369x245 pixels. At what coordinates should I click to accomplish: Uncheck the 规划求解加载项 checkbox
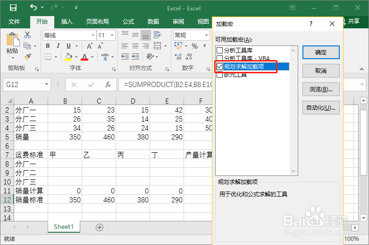tap(219, 67)
